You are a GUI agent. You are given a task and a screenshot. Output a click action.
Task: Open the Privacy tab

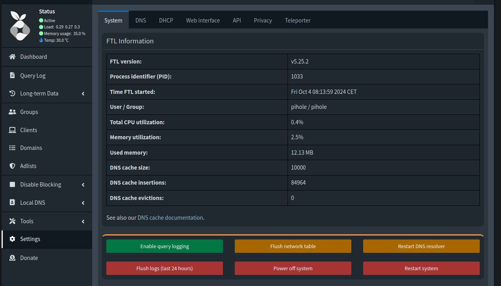[x=263, y=20]
